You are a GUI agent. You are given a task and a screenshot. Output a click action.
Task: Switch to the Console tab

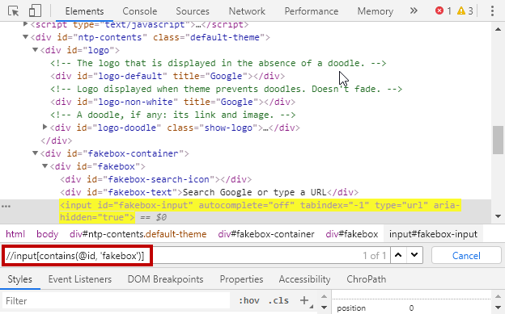140,11
